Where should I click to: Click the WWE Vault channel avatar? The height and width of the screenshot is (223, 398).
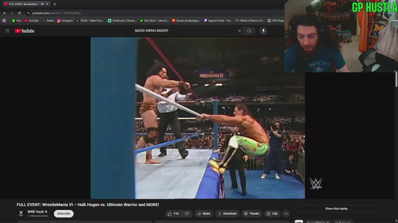[x=21, y=213]
